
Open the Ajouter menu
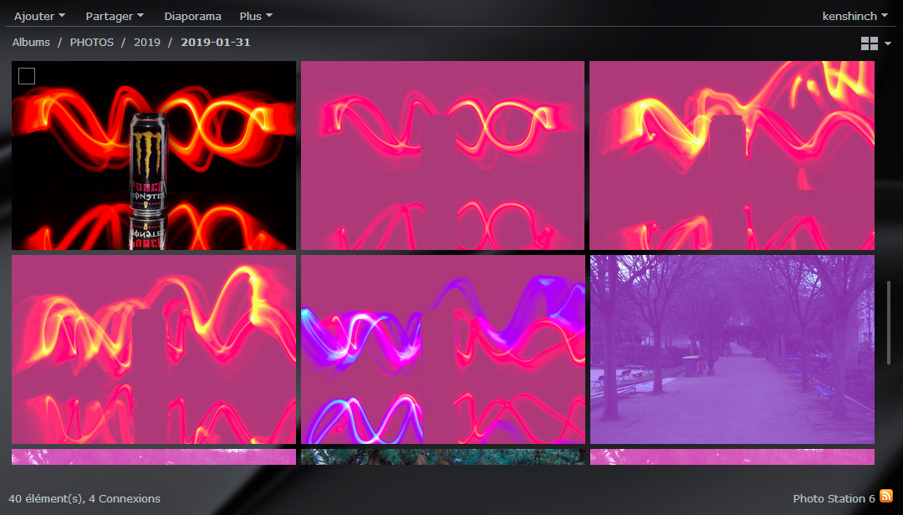[x=39, y=16]
